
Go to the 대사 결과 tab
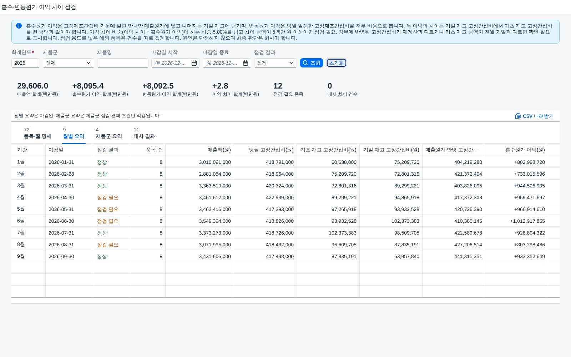[144, 133]
